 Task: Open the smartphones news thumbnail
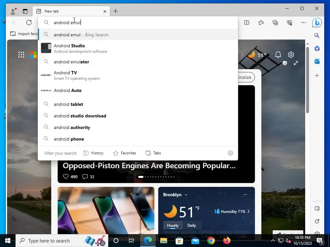[106, 210]
